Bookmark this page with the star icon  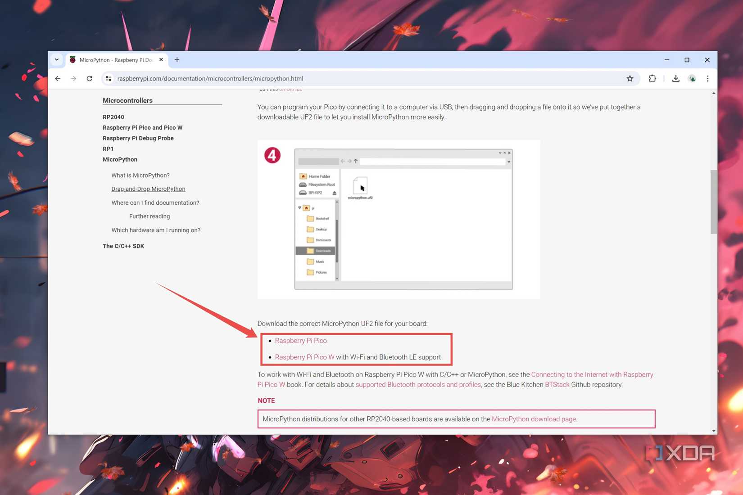[630, 78]
